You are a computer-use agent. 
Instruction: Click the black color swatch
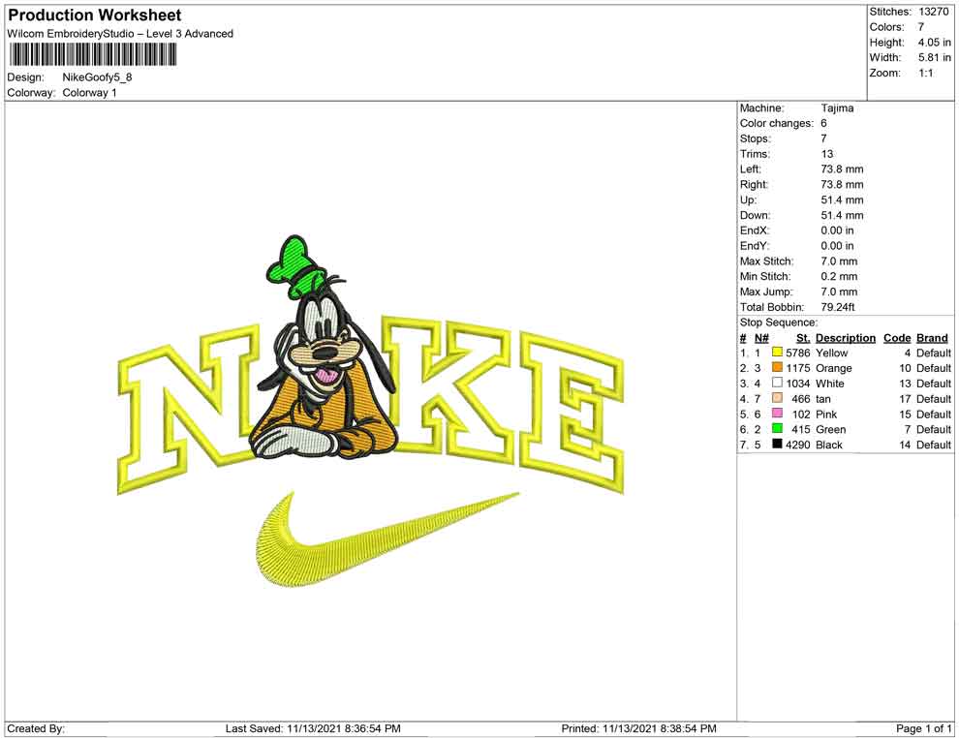click(777, 444)
